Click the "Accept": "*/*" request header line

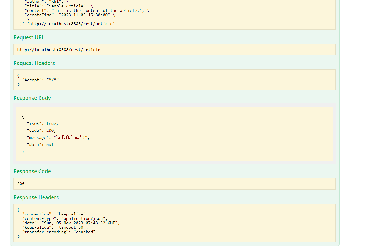(40, 80)
